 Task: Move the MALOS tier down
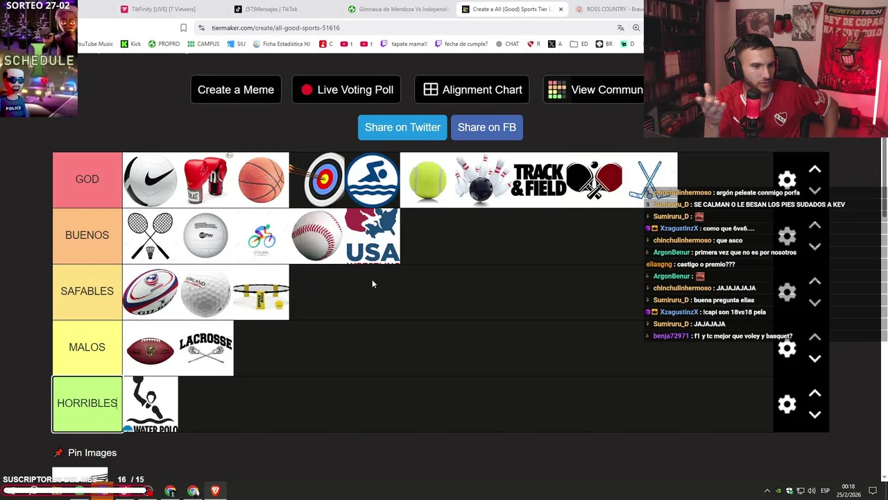tap(814, 358)
